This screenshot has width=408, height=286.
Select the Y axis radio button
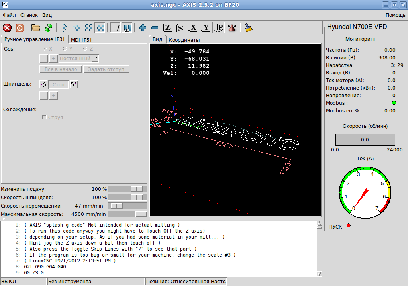coord(65,49)
